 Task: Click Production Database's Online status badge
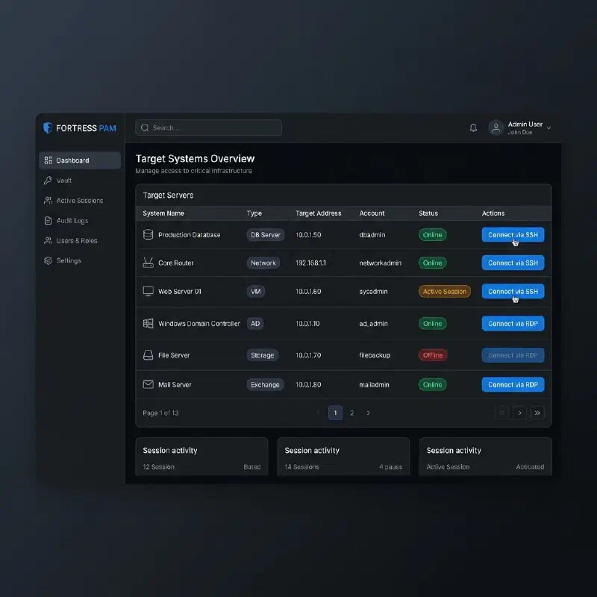(433, 234)
